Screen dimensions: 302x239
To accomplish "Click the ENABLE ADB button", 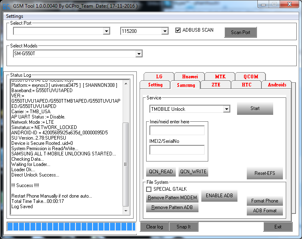I will click(219, 196).
